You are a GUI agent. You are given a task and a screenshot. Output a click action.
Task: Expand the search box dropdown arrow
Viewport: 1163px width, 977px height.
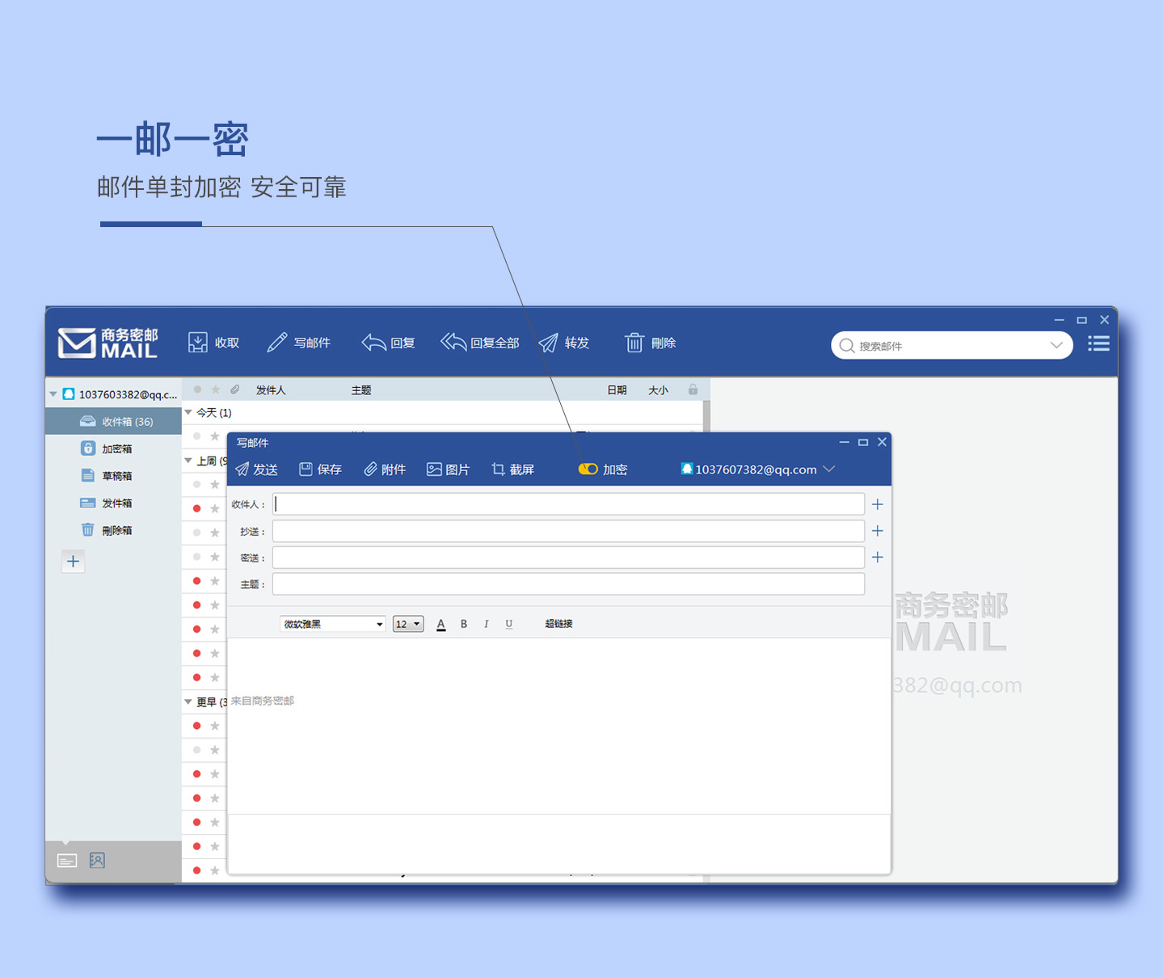(1056, 345)
